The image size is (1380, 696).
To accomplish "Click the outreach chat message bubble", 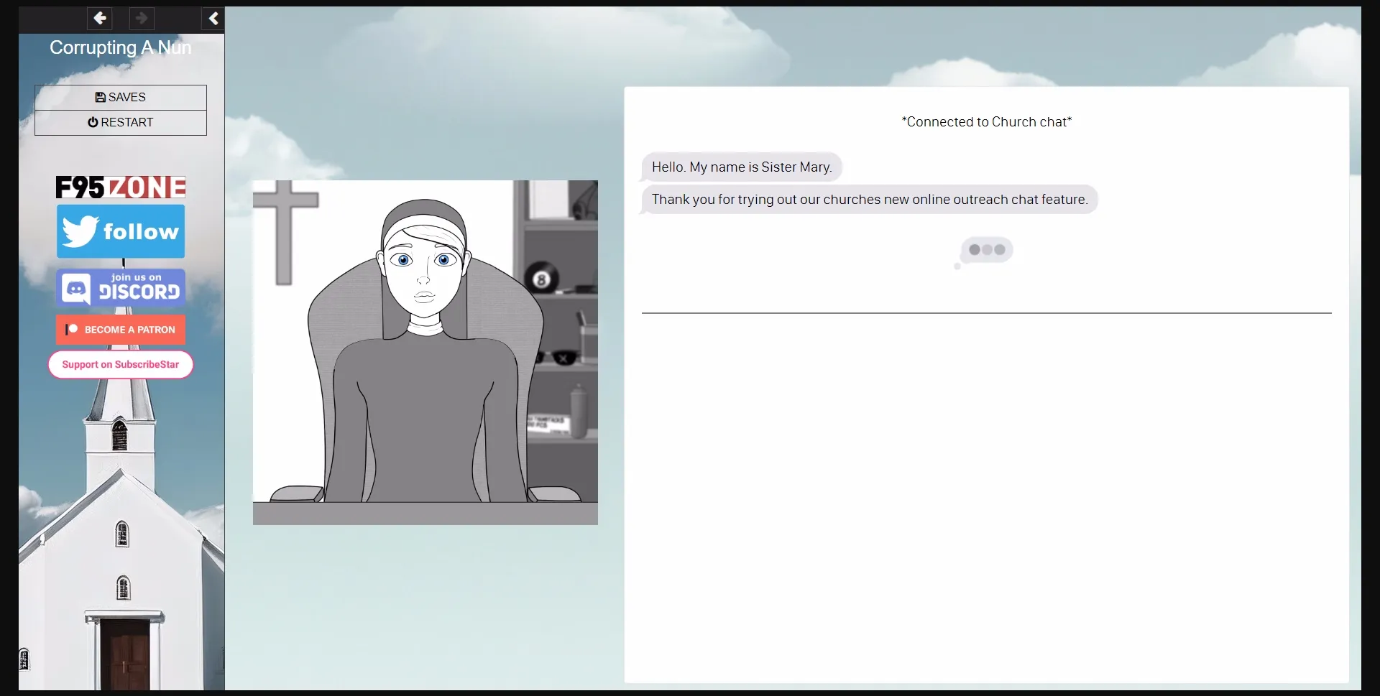I will point(868,199).
